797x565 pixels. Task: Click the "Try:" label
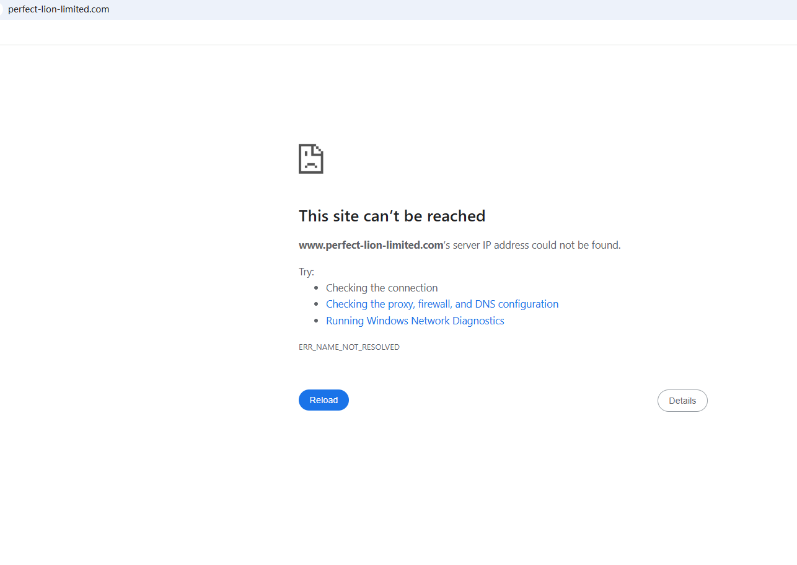coord(306,272)
